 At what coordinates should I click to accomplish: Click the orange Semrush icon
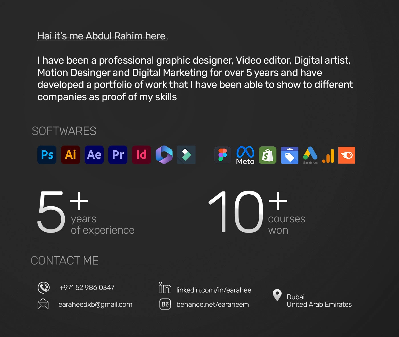(347, 155)
